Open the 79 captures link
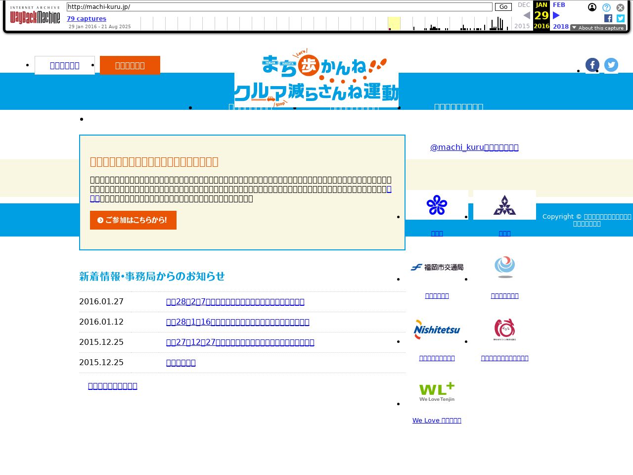This screenshot has height=475, width=633. (87, 19)
